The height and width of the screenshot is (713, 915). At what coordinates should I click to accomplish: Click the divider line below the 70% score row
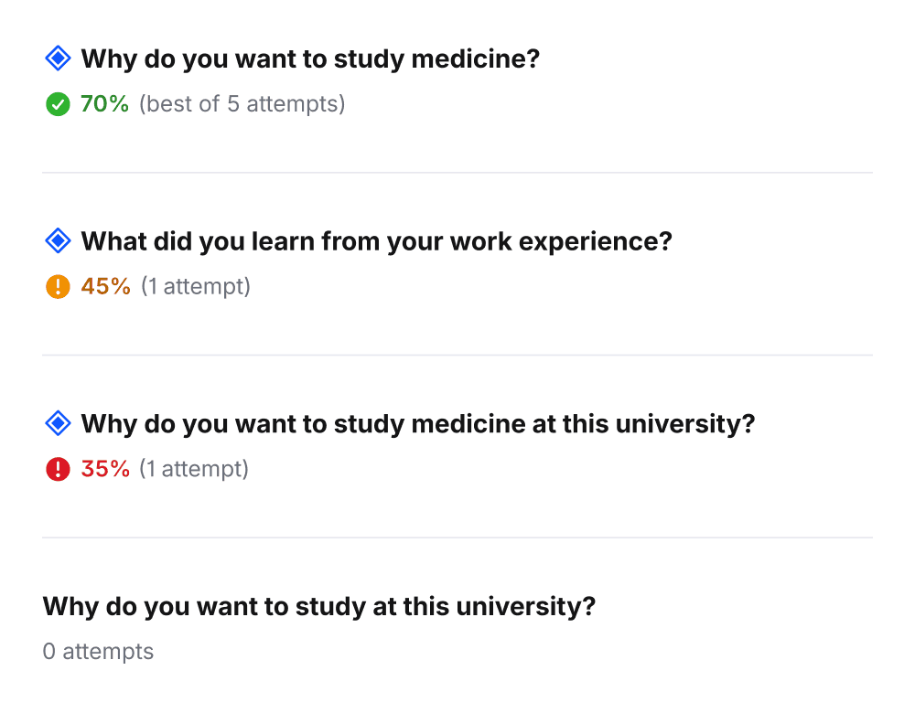pos(457,173)
